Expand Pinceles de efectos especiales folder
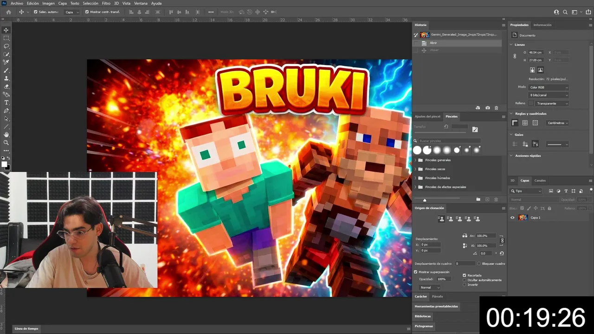This screenshot has height=334, width=594. [x=415, y=187]
